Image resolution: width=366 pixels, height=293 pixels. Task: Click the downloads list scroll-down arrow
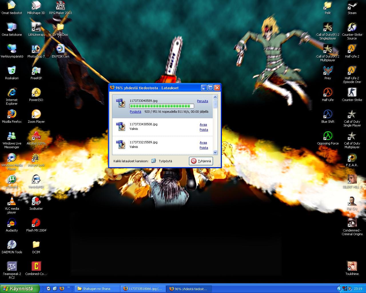click(x=215, y=152)
